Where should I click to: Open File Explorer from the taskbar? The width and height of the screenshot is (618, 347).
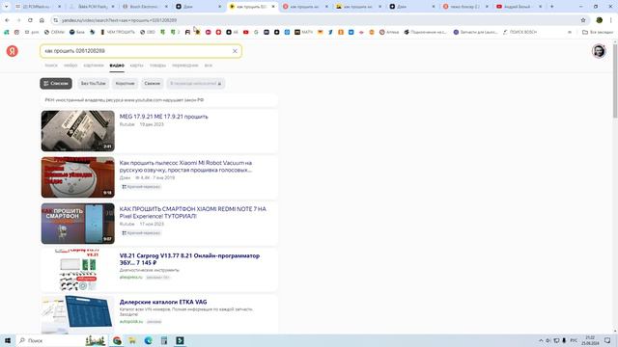132,340
